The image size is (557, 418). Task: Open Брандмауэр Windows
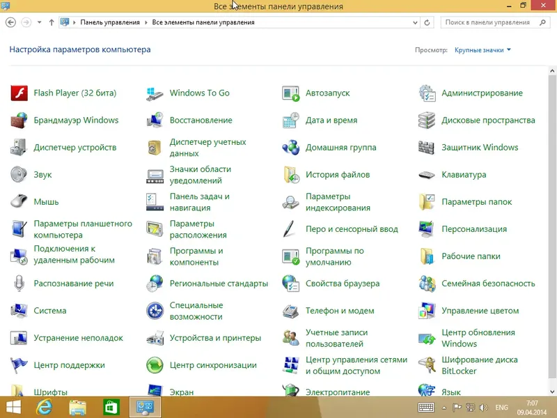point(77,120)
